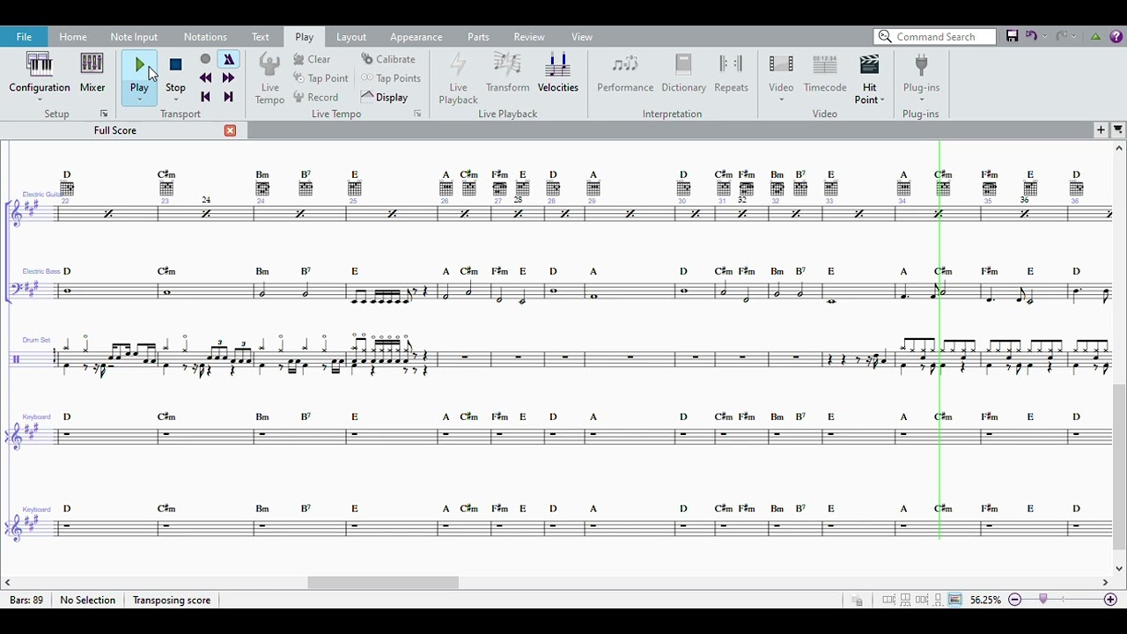Switch to spreads vertically view
1127x634 pixels.
(906, 600)
